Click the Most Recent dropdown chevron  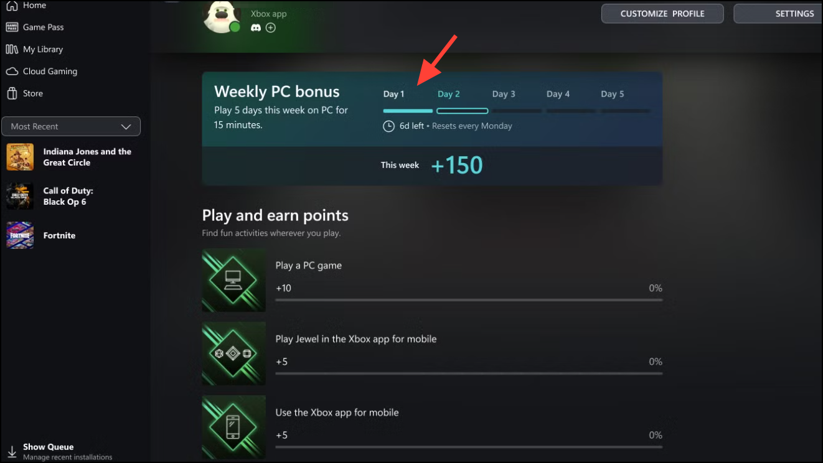[x=126, y=127]
